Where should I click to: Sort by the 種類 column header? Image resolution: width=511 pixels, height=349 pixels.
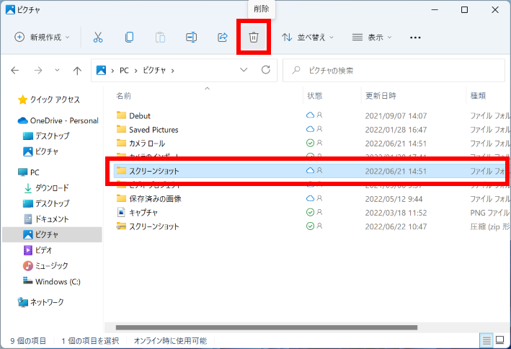pyautogui.click(x=478, y=96)
